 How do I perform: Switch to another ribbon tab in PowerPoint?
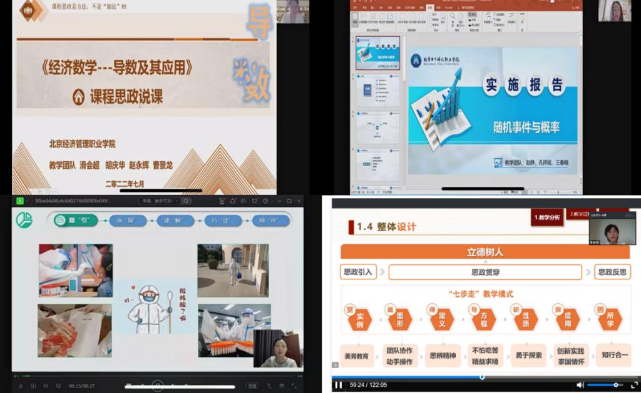pos(364,7)
